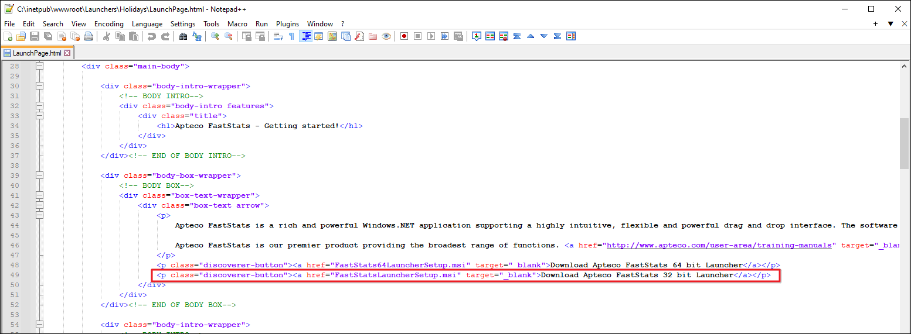The image size is (911, 334).
Task: Select the LaunchPage.html document tab
Action: coord(36,53)
